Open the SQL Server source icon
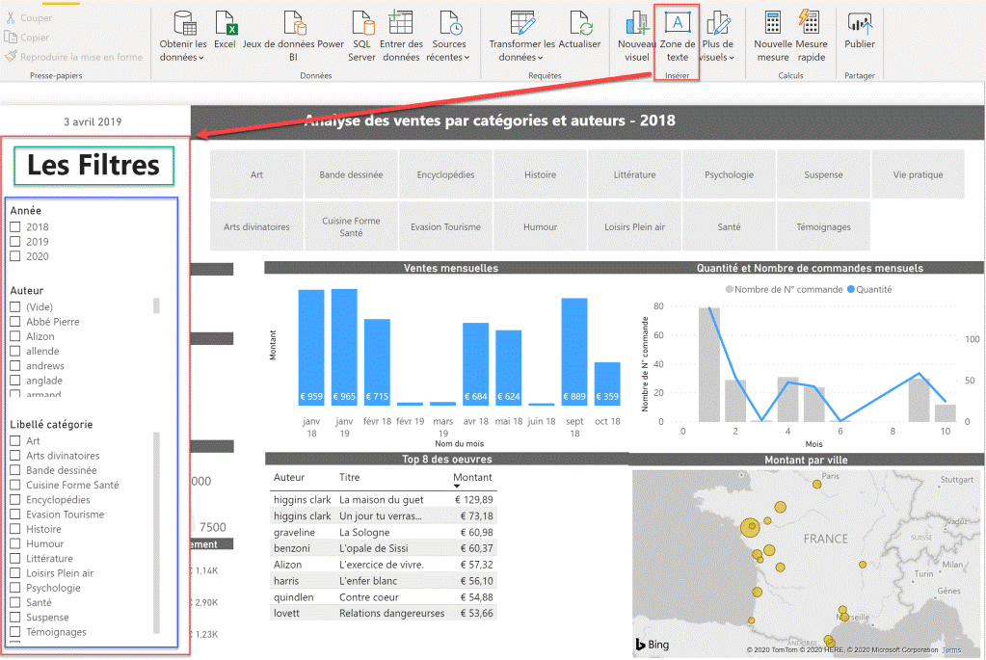This screenshot has width=986, height=660. click(362, 22)
